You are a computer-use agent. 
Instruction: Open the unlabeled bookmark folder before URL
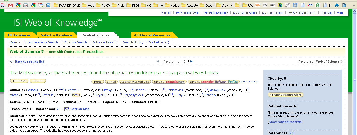[237, 5]
